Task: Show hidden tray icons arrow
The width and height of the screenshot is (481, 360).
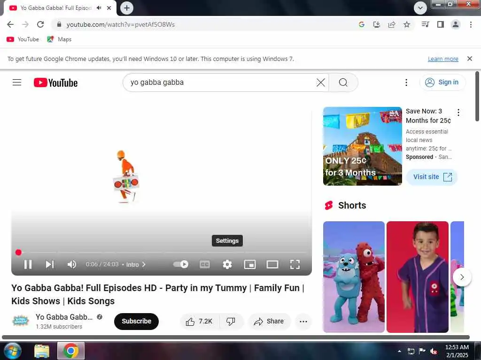Action: click(x=399, y=351)
